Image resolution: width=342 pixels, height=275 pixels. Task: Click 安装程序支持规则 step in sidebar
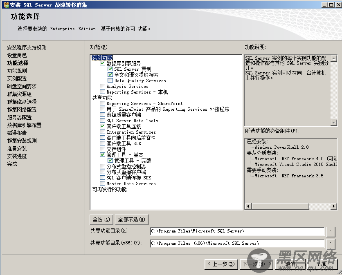click(x=27, y=47)
